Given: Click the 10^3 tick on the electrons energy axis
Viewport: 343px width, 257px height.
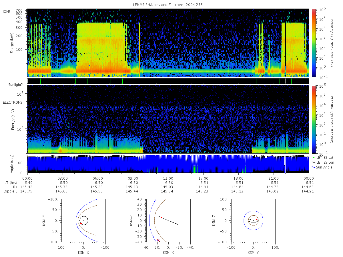Looking at the screenshot, I should pyautogui.click(x=21, y=94).
